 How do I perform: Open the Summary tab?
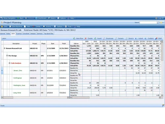pyautogui.click(x=40, y=33)
